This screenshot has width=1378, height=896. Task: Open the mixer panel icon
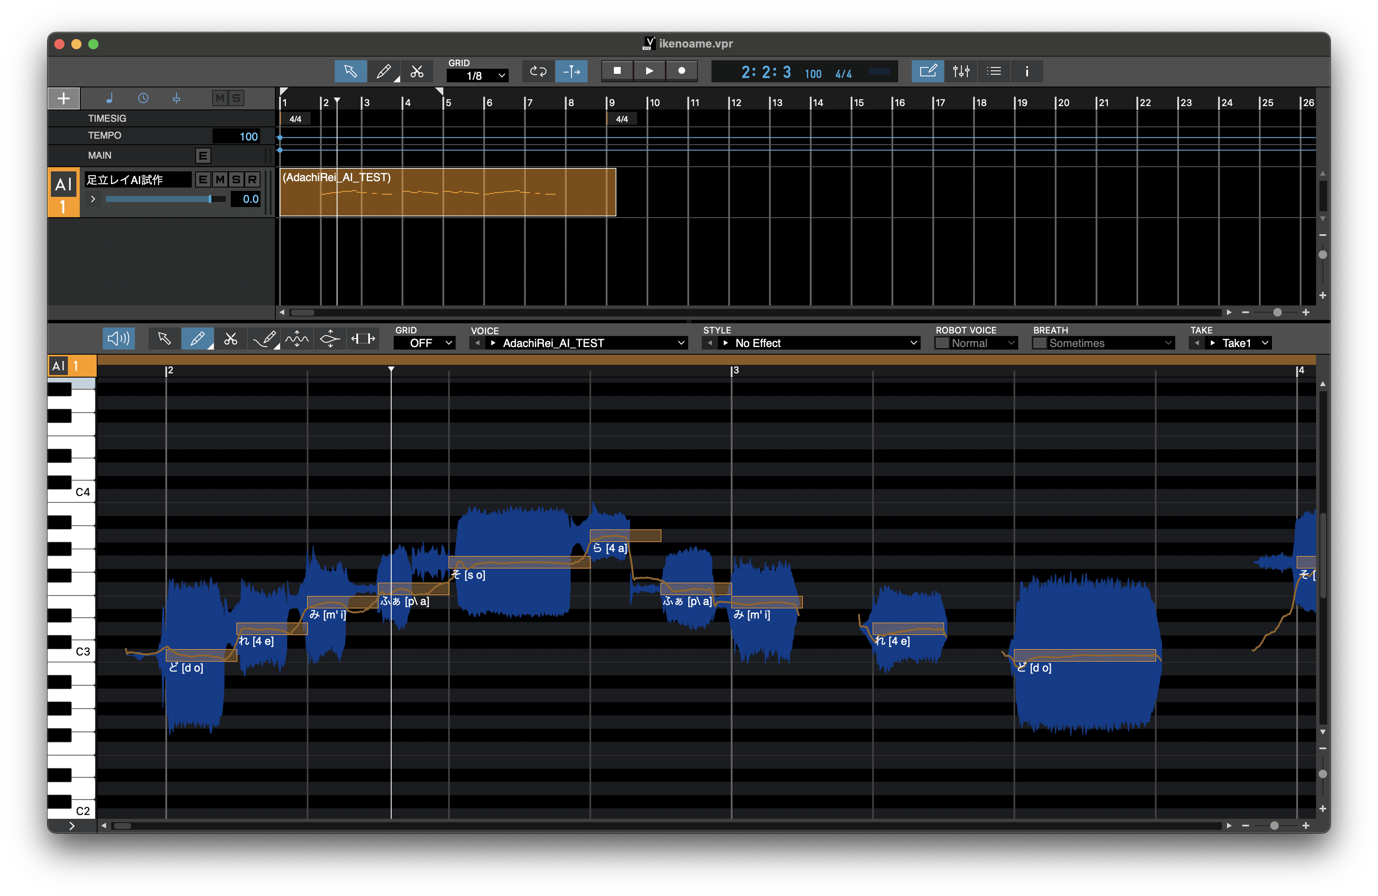tap(961, 71)
